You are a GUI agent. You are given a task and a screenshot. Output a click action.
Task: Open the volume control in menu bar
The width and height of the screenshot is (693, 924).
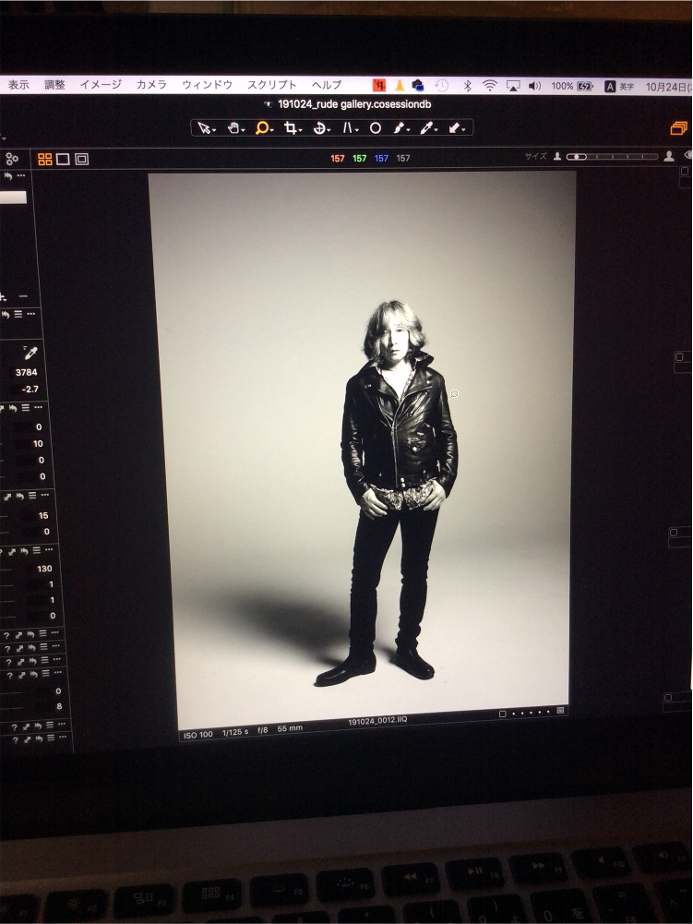pos(534,86)
